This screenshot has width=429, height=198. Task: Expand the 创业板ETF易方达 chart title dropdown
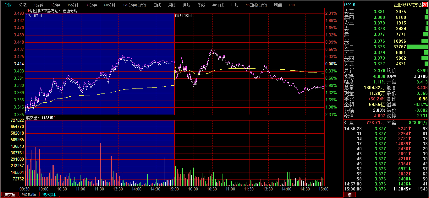pyautogui.click(x=60, y=11)
